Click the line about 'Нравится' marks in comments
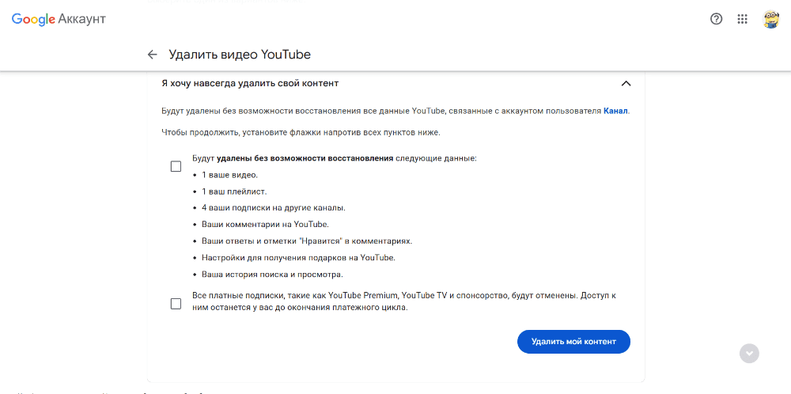The height and width of the screenshot is (394, 791). click(x=307, y=241)
